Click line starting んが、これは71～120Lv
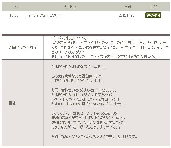The height and width of the screenshot is (148, 171). [x=110, y=47]
